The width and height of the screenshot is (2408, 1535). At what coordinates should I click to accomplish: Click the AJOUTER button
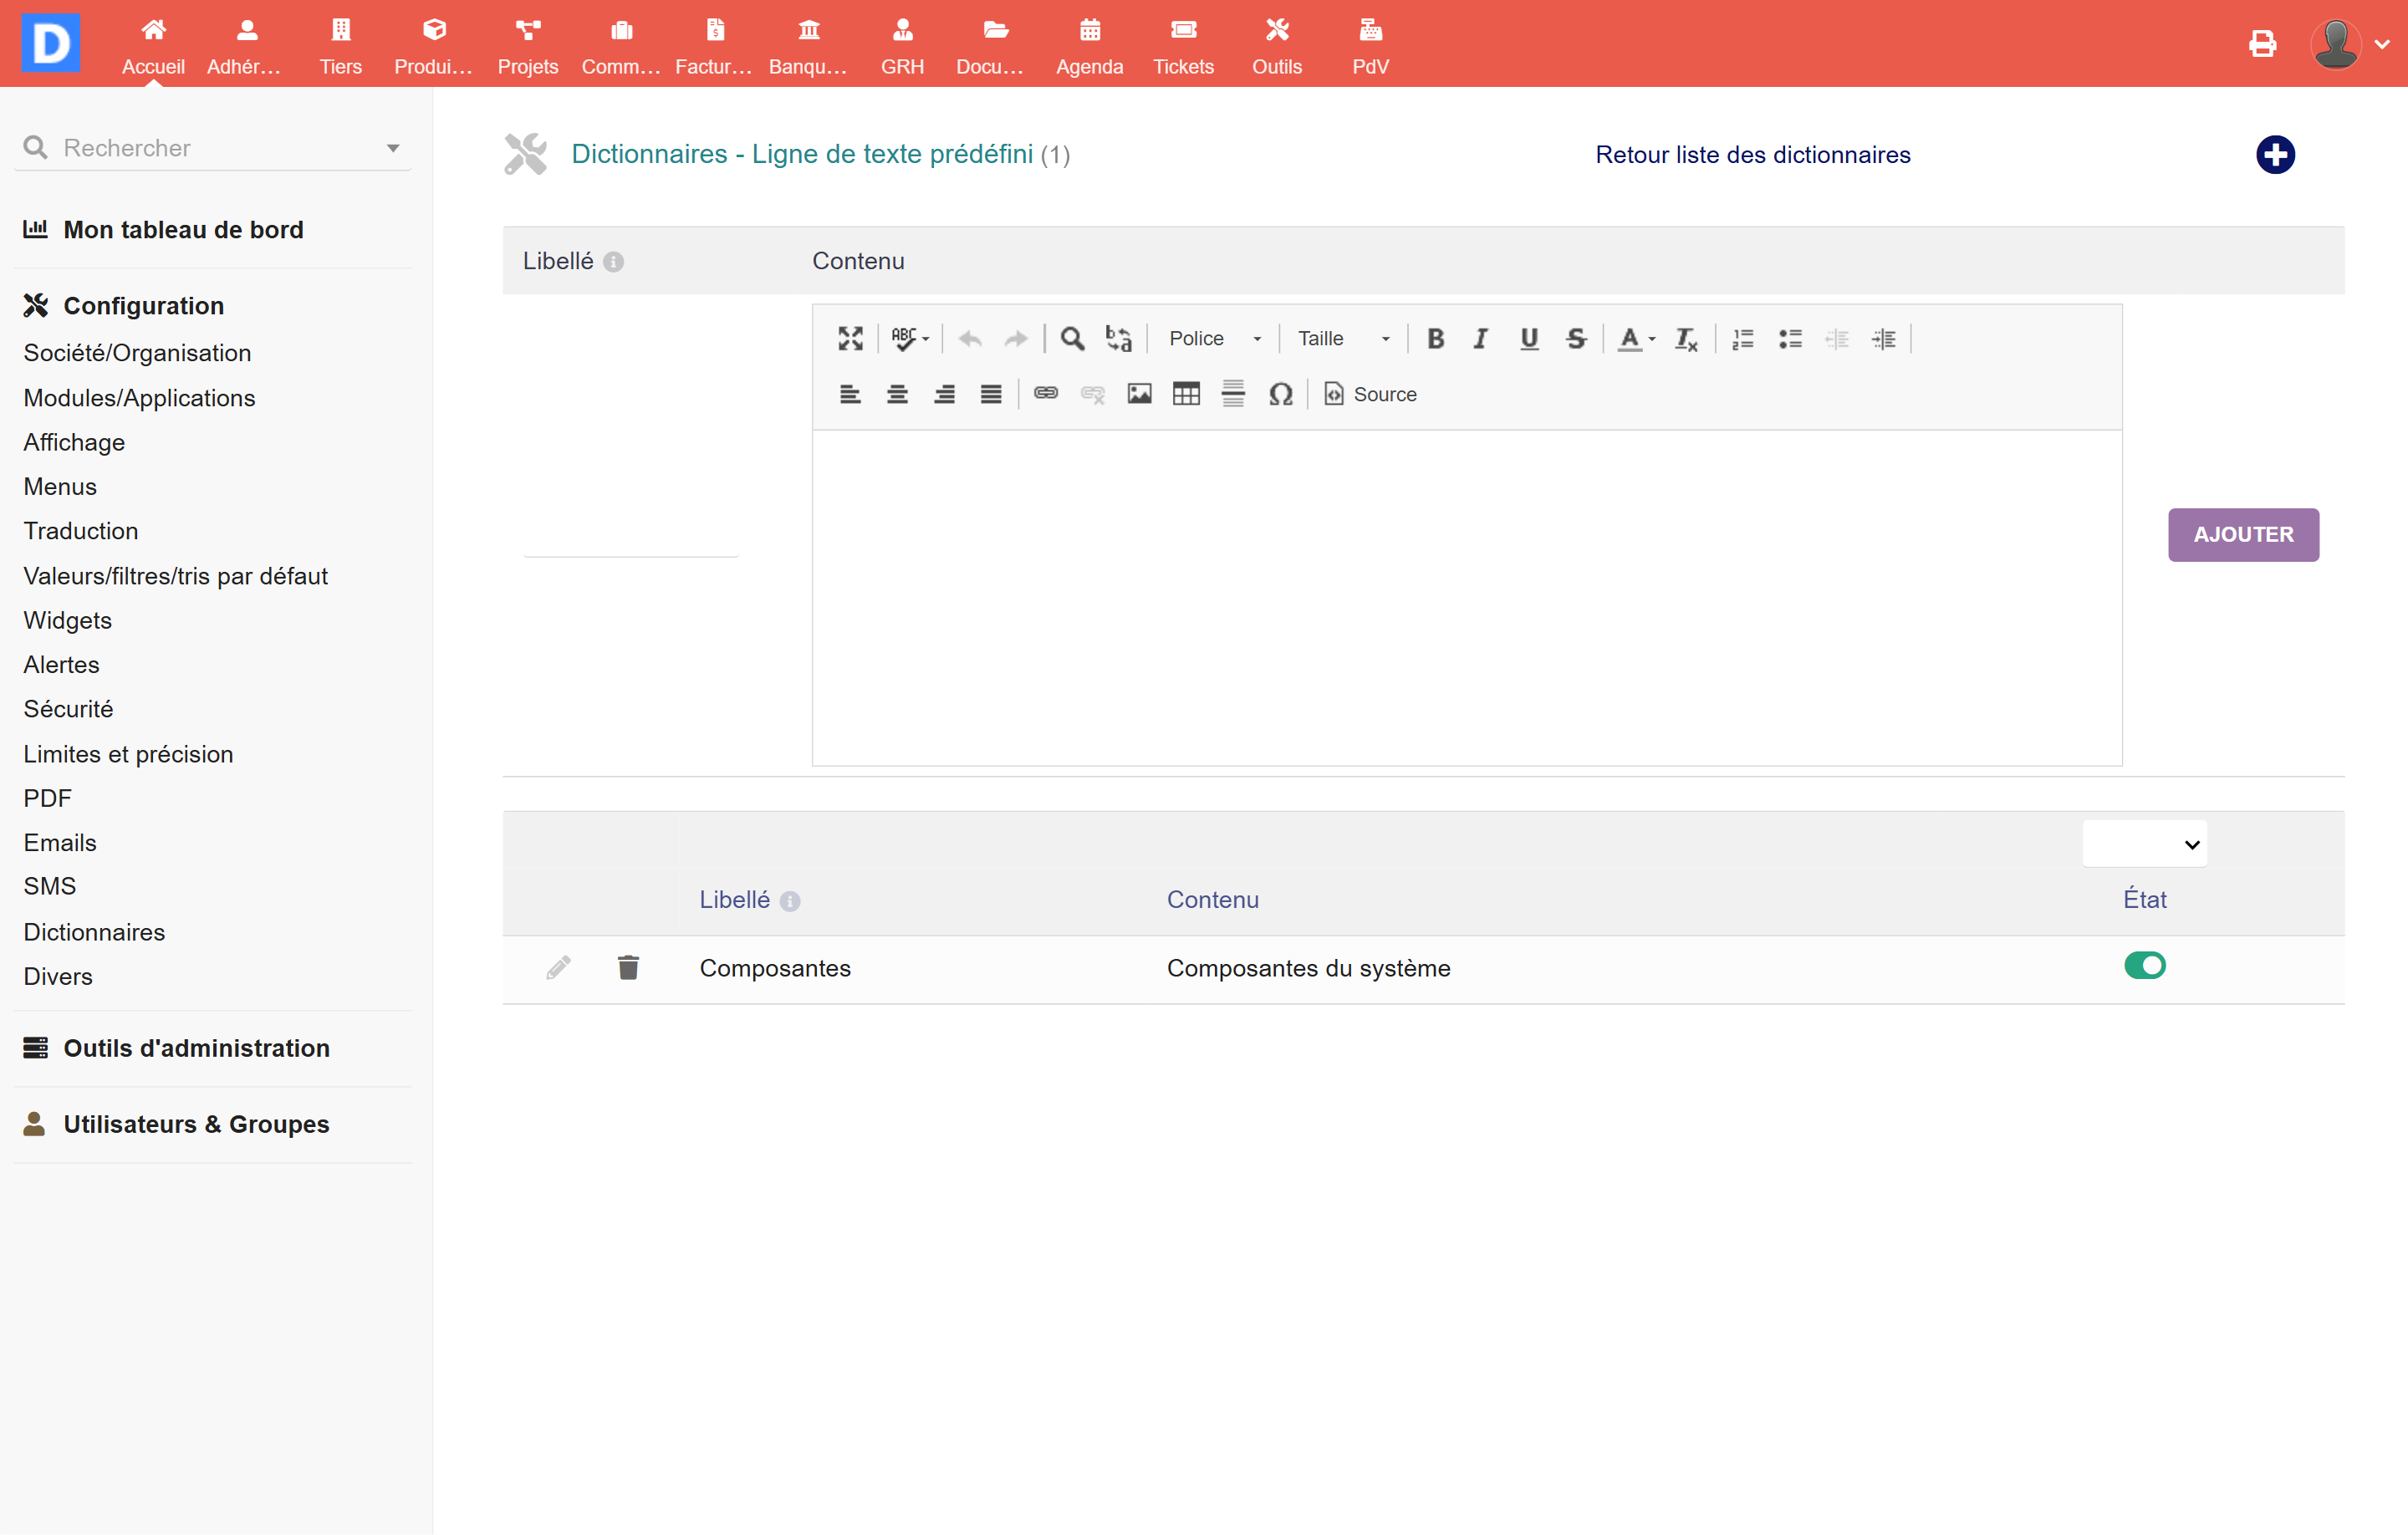[2243, 535]
